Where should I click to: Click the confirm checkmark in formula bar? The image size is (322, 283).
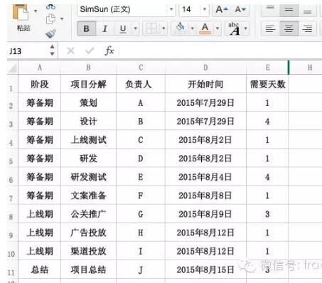pos(90,50)
